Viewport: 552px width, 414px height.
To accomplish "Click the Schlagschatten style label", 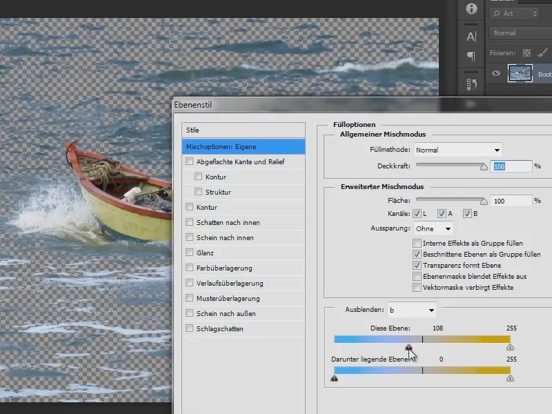I will [219, 329].
